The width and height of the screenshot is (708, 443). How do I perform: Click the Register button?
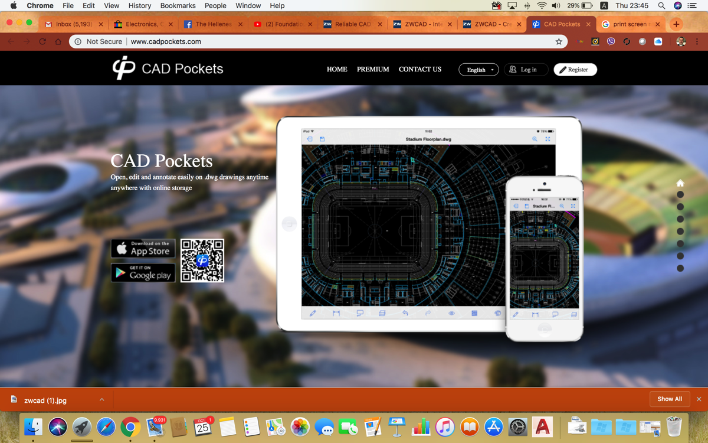click(x=575, y=70)
